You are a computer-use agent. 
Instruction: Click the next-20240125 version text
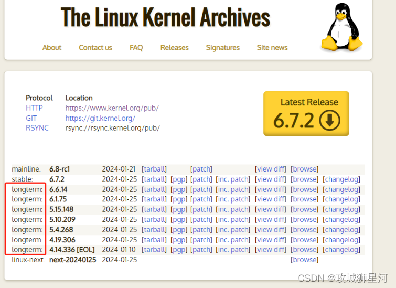pyautogui.click(x=73, y=260)
